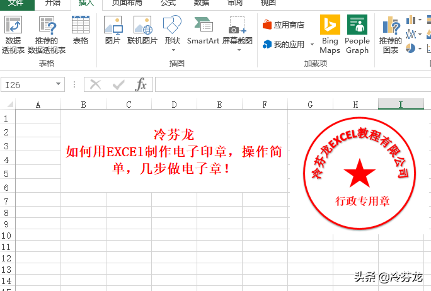Select all cells with corner triangle
This screenshot has width=431, height=291.
pos(10,104)
